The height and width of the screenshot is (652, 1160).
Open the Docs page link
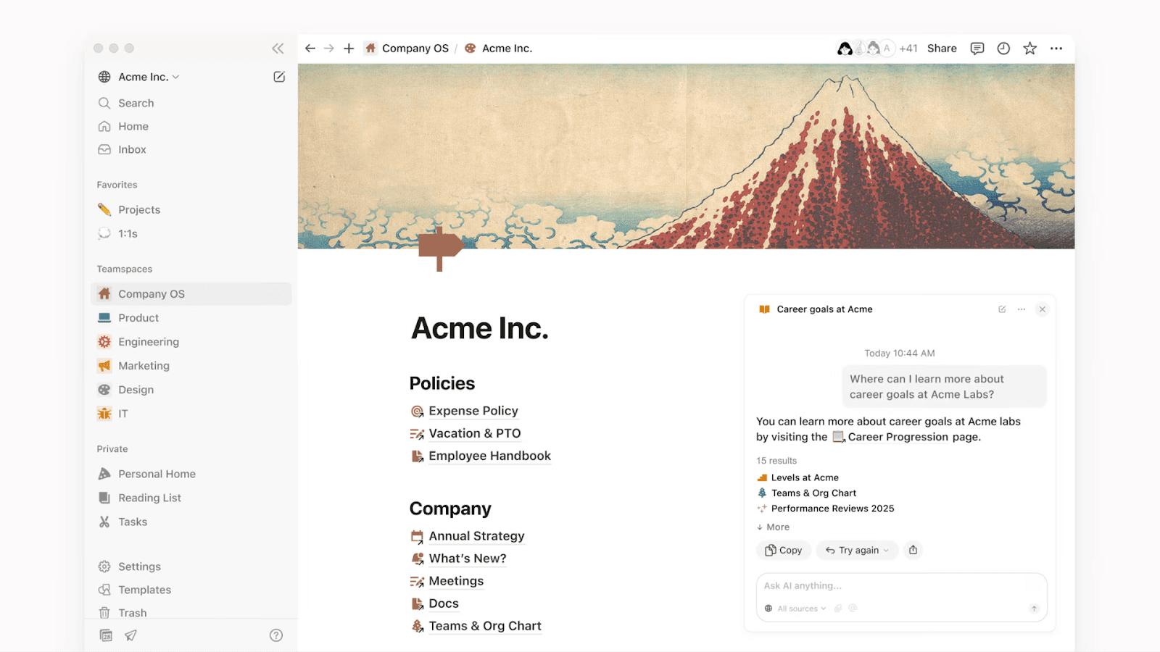click(x=434, y=603)
